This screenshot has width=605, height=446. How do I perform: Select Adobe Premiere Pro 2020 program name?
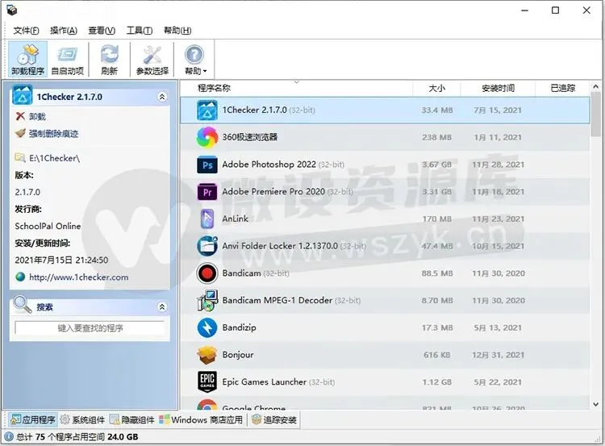tap(273, 191)
